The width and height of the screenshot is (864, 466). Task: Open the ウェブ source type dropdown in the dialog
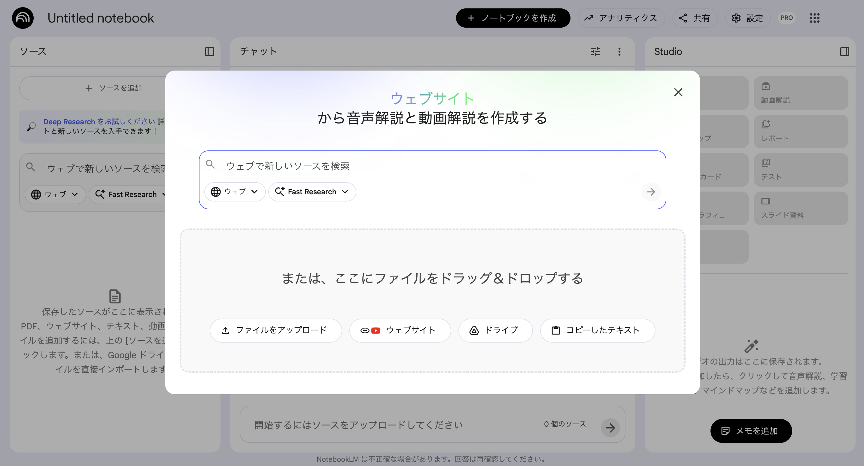235,192
